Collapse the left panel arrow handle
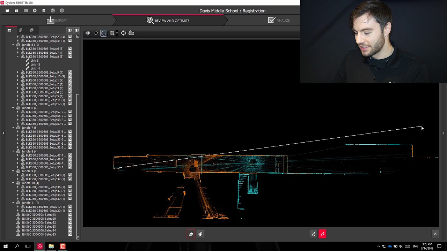This screenshot has height=251, width=447. (x=3, y=133)
